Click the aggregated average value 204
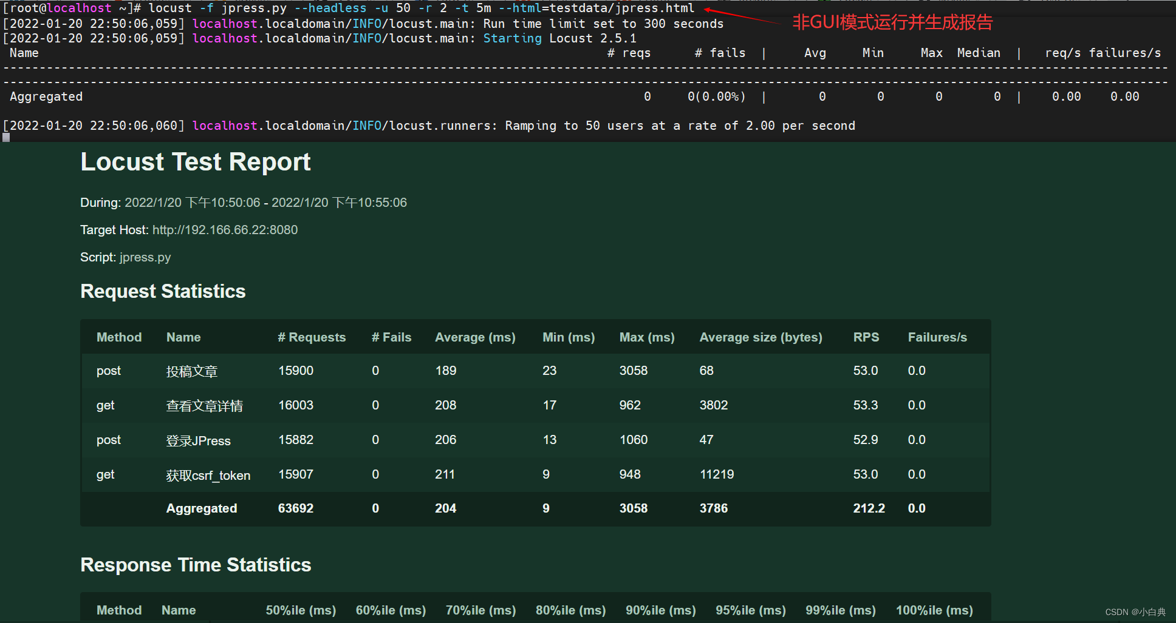1176x623 pixels. pyautogui.click(x=446, y=508)
